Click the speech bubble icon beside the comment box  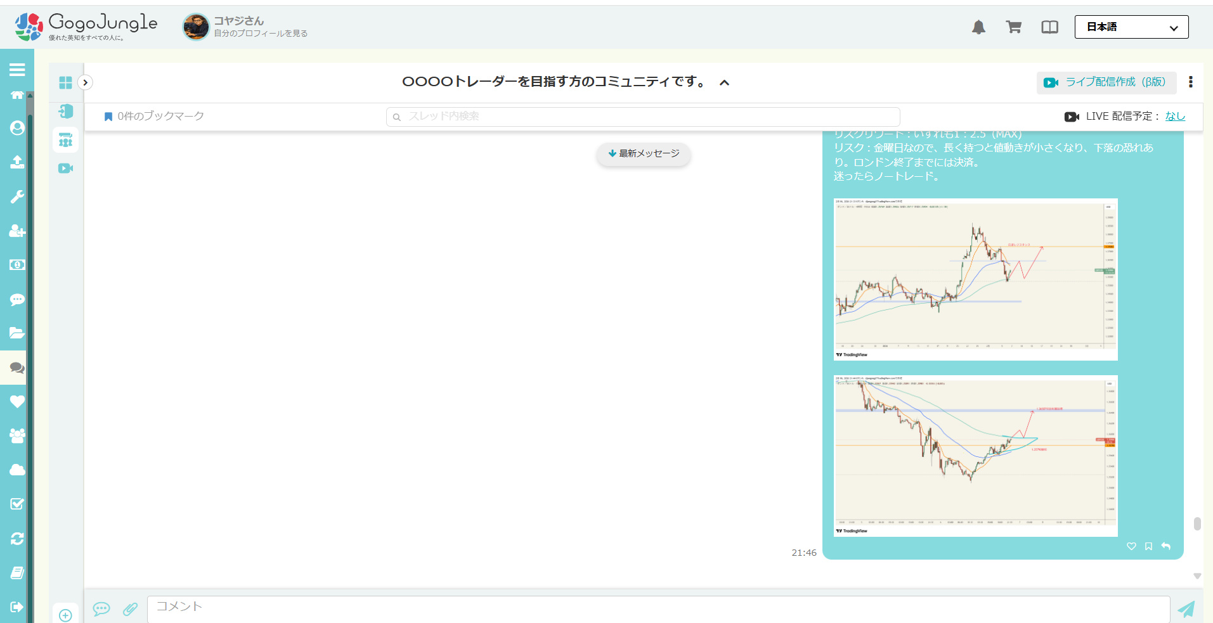pos(101,609)
